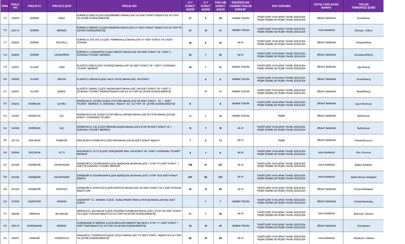Click the 2+1 KONUT ADEDİ header
Image resolution: width=405 pixels, height=244 pixels.
point(190,6)
